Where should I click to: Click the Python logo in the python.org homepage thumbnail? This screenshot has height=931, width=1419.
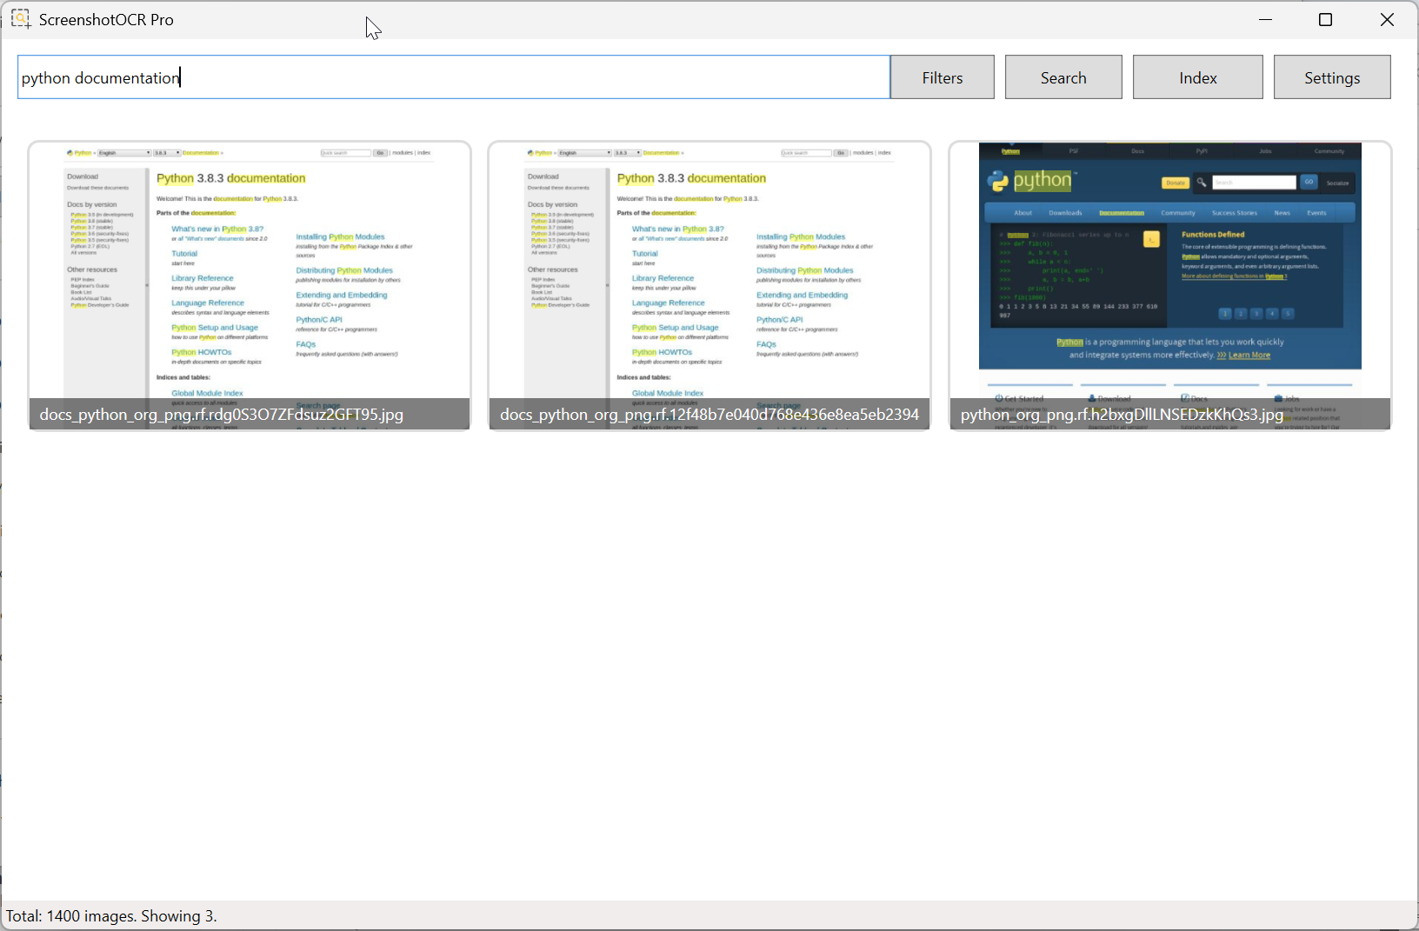click(x=998, y=181)
